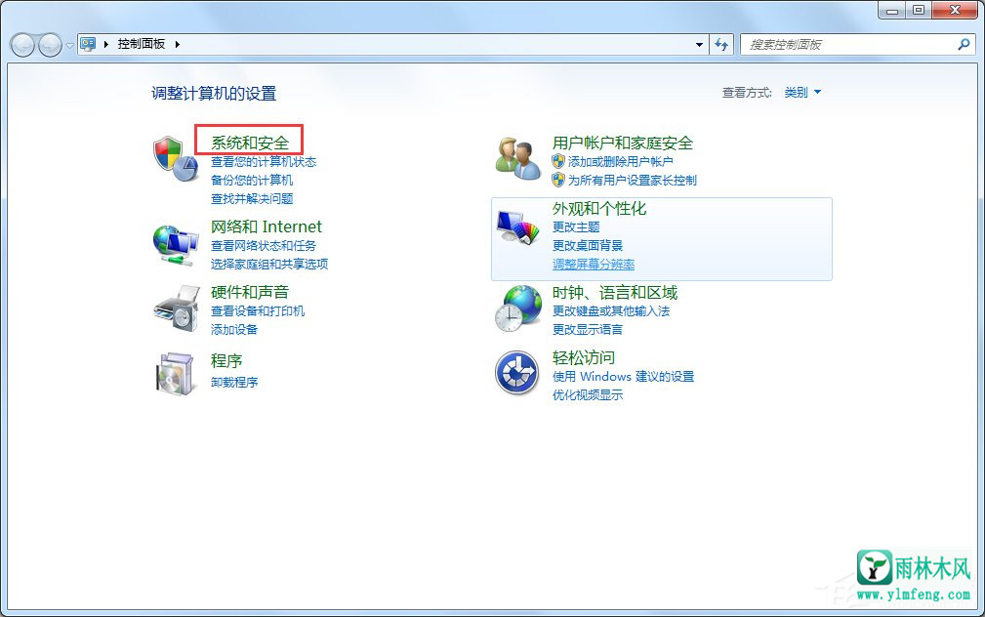Open the 用户帐户和家庭安全 people icon

(x=517, y=159)
